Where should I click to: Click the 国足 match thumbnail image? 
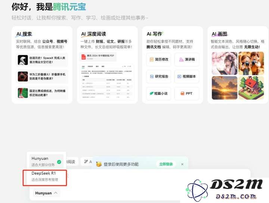(23, 93)
